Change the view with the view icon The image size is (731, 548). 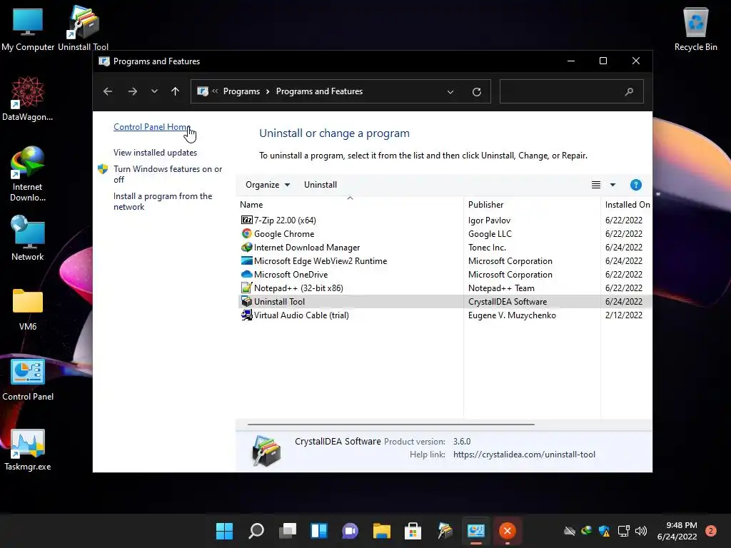pyautogui.click(x=596, y=185)
